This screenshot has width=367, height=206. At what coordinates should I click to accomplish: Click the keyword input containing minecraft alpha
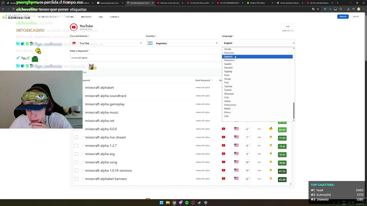click(146, 58)
